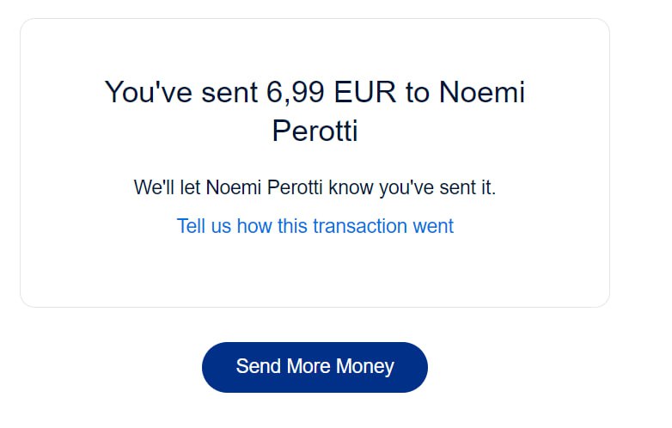Click the Send More Money button
672x428 pixels.
pos(315,367)
